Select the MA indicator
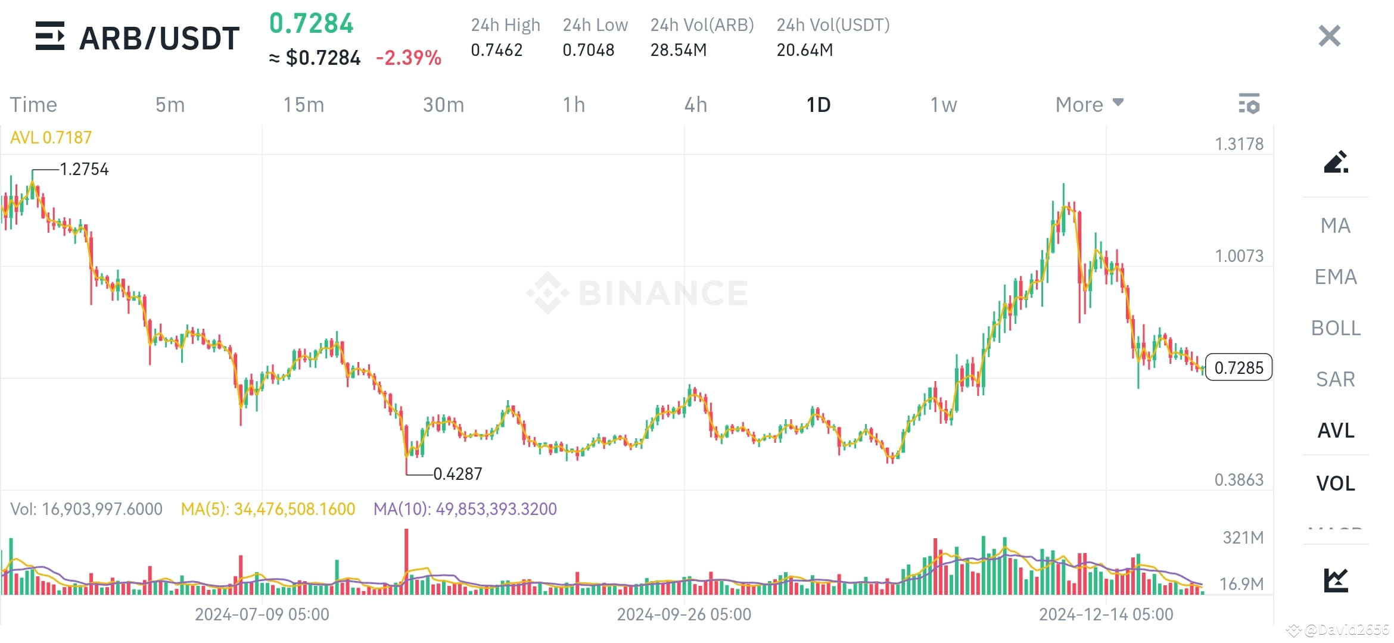 (x=1335, y=226)
